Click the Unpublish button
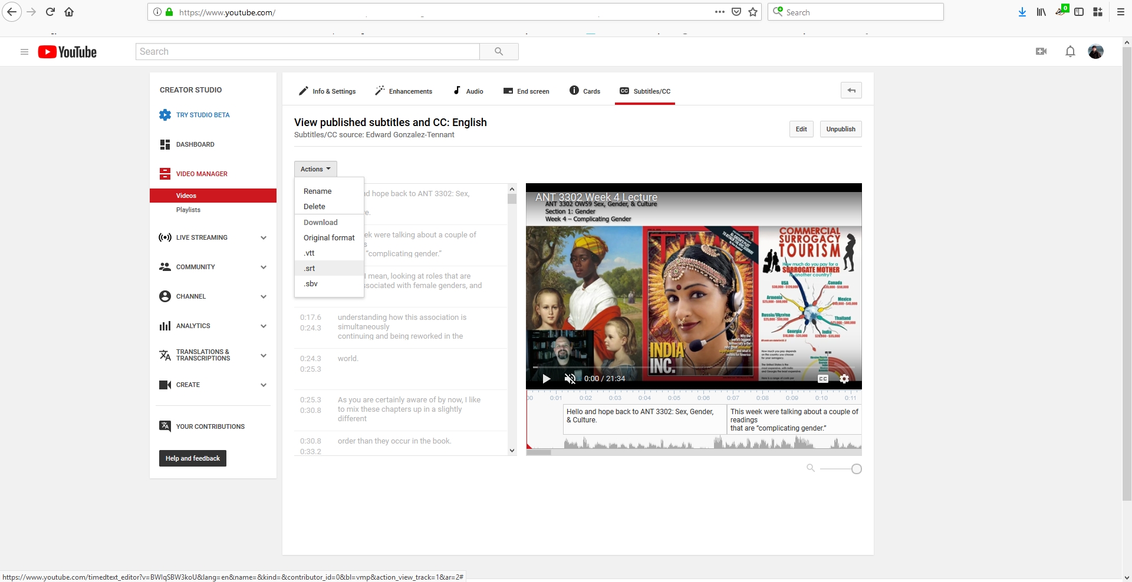 coord(840,129)
